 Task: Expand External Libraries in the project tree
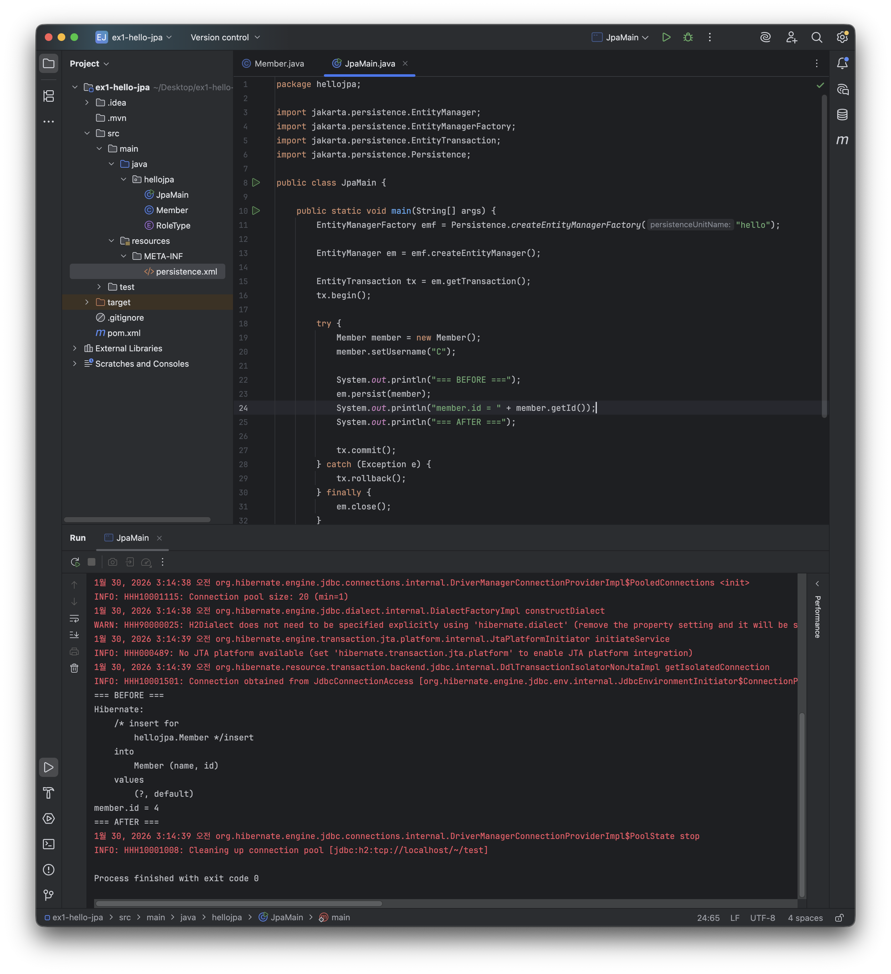pyautogui.click(x=75, y=348)
